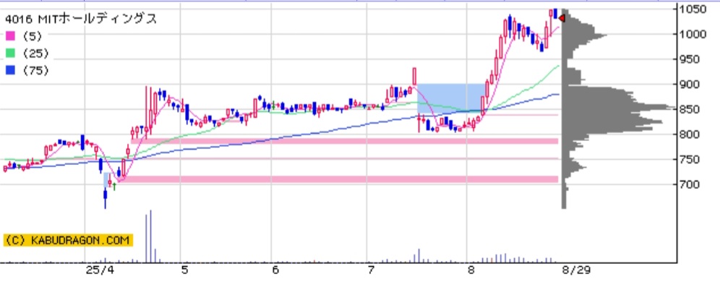Screen dimensions: 720x290
Task: Click the blue (75) moving average swatch
Action: point(9,71)
